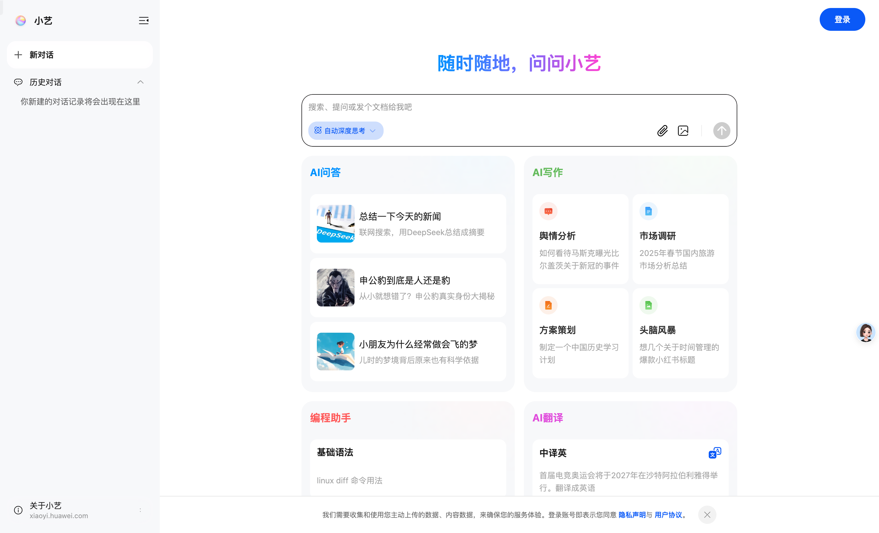
Task: Click the 市场调研 document icon
Action: (x=648, y=211)
